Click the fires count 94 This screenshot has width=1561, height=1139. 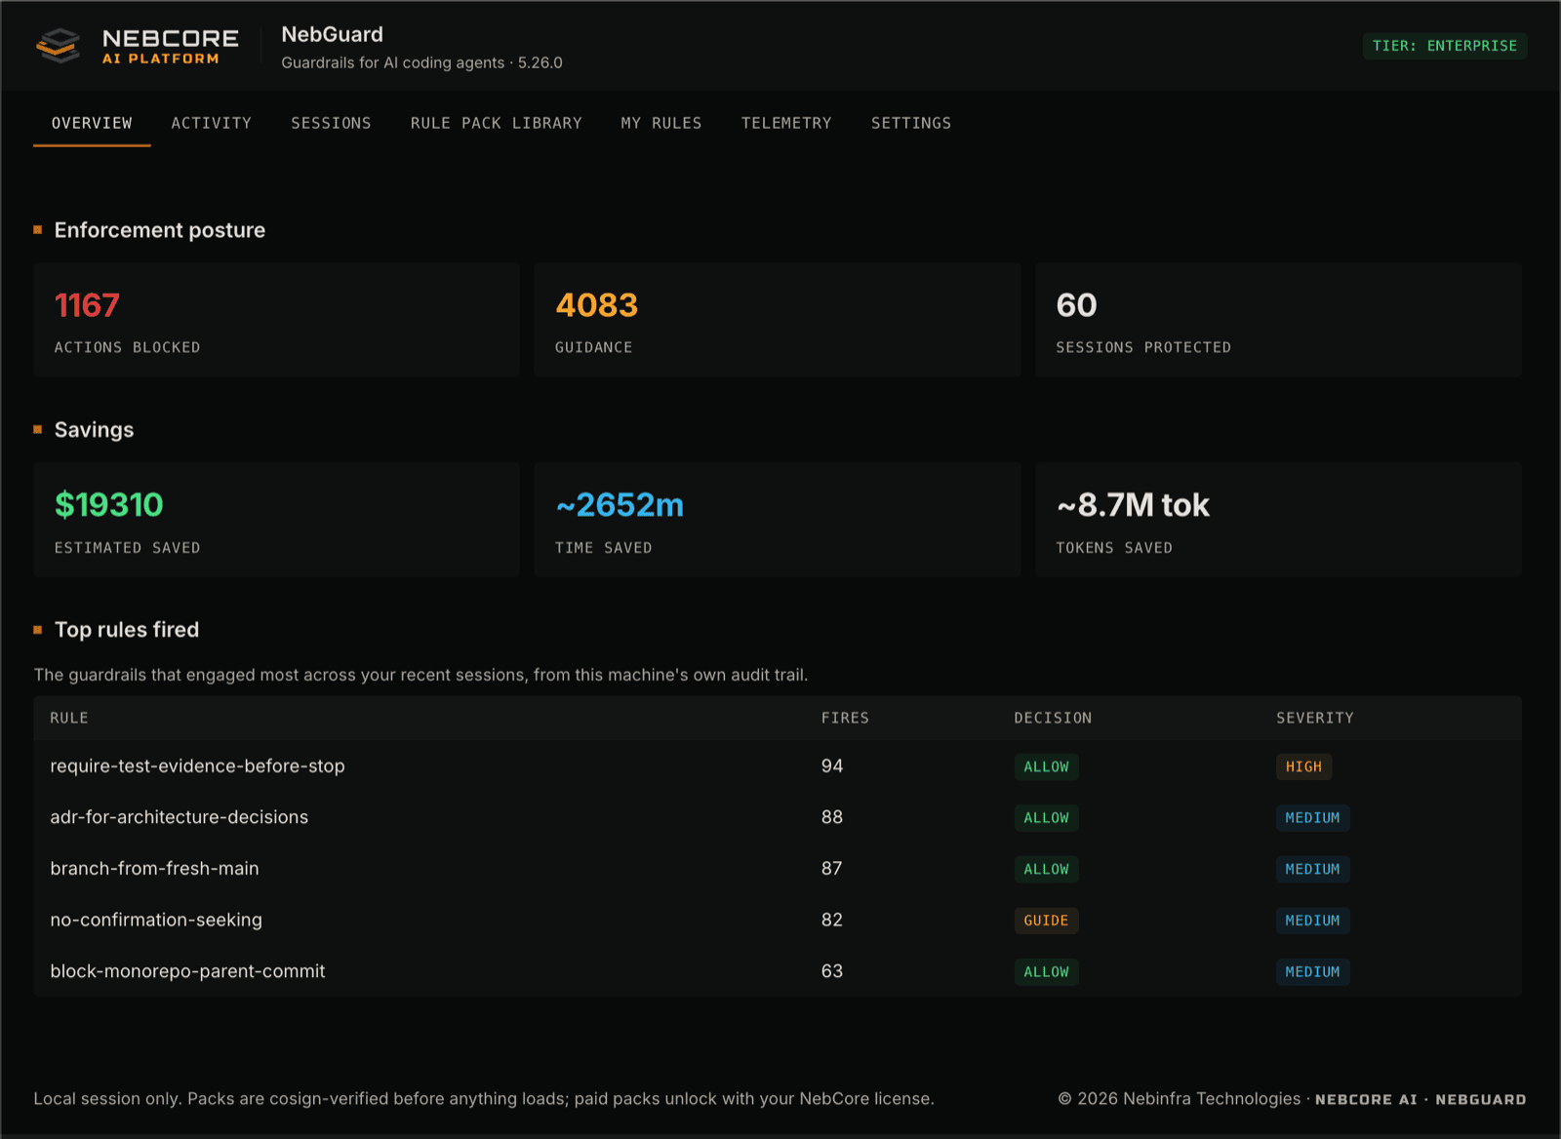click(832, 766)
